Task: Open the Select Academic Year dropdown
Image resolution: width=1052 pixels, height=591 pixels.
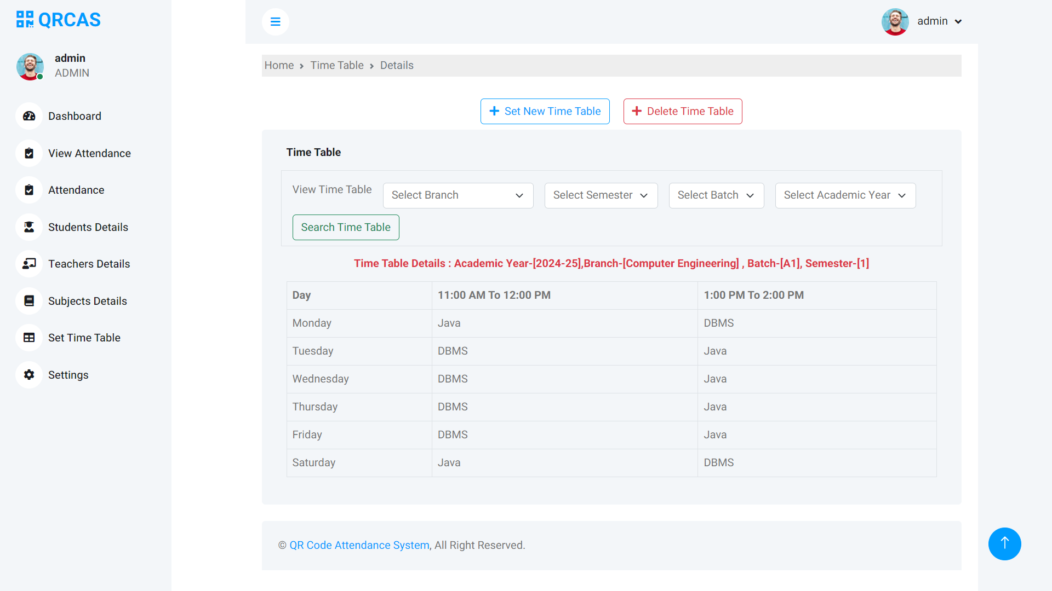Action: tap(845, 195)
